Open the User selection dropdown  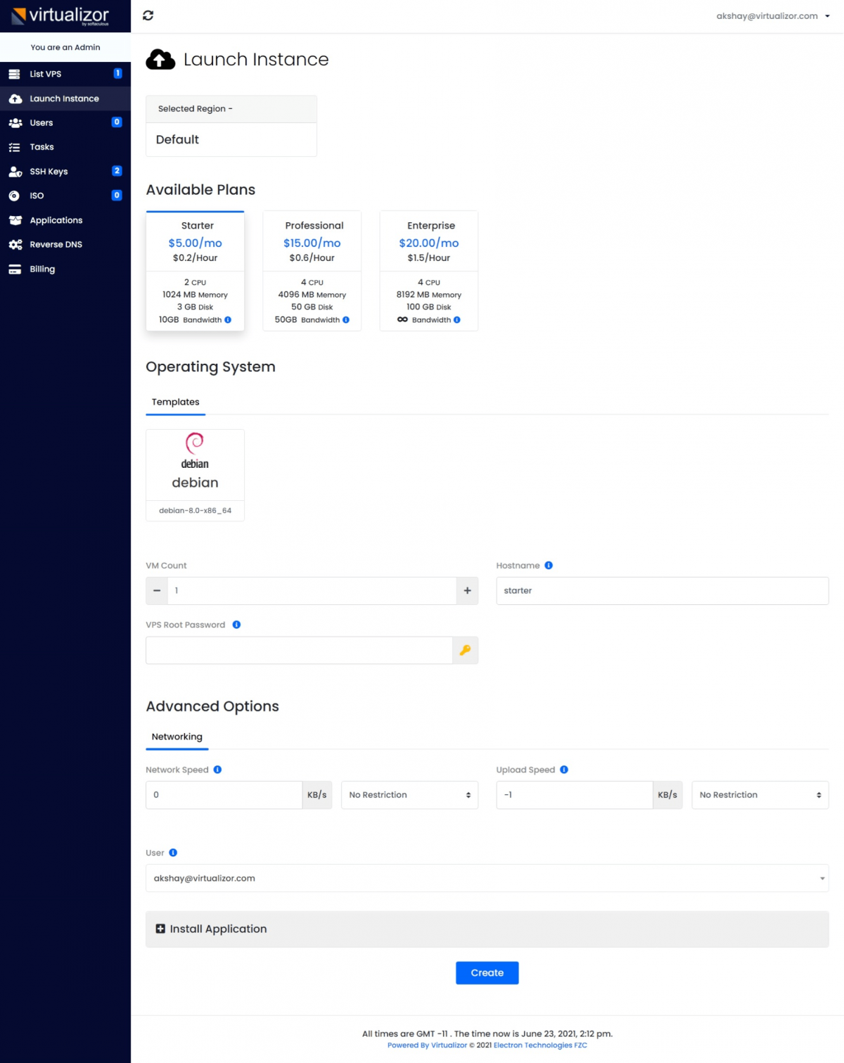487,878
